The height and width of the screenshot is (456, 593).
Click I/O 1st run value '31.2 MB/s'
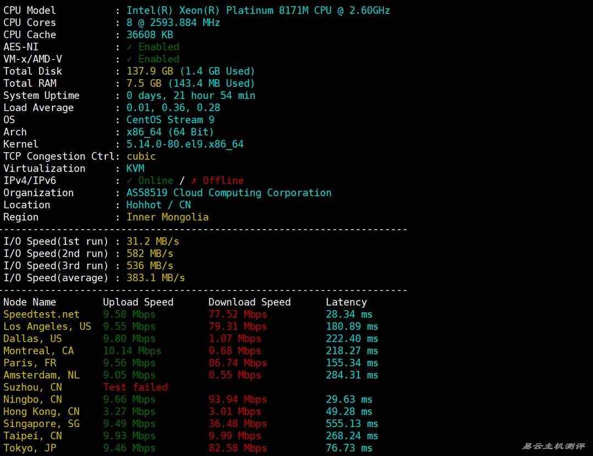click(x=153, y=241)
